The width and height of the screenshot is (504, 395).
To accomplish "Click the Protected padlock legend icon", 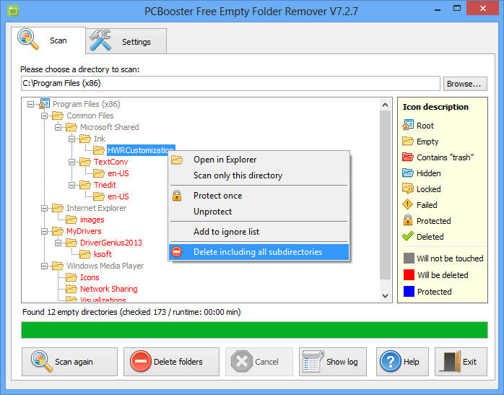I will coord(408,220).
